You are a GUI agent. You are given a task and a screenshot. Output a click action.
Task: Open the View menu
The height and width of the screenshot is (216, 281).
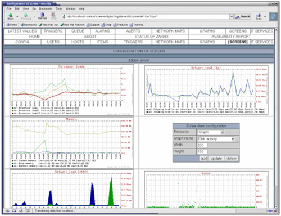(26, 8)
